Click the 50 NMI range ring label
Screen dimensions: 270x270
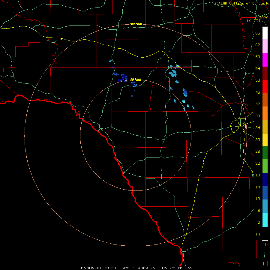tap(136, 79)
